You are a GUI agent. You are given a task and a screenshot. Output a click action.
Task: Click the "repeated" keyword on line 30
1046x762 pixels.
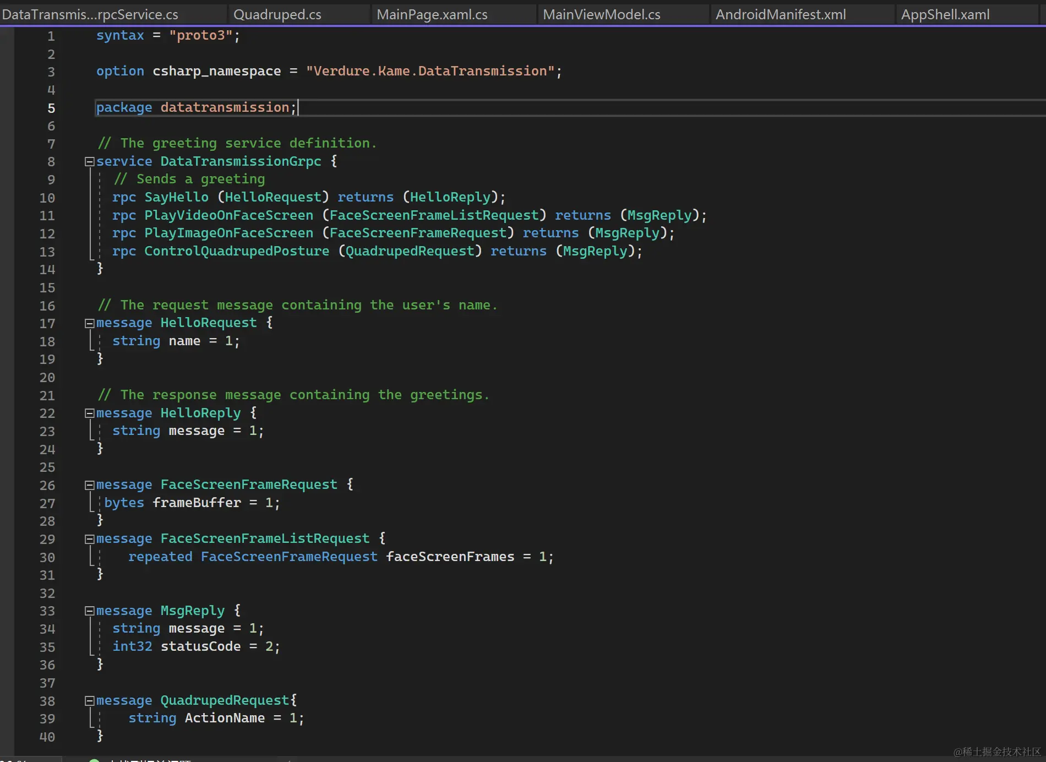tap(160, 557)
